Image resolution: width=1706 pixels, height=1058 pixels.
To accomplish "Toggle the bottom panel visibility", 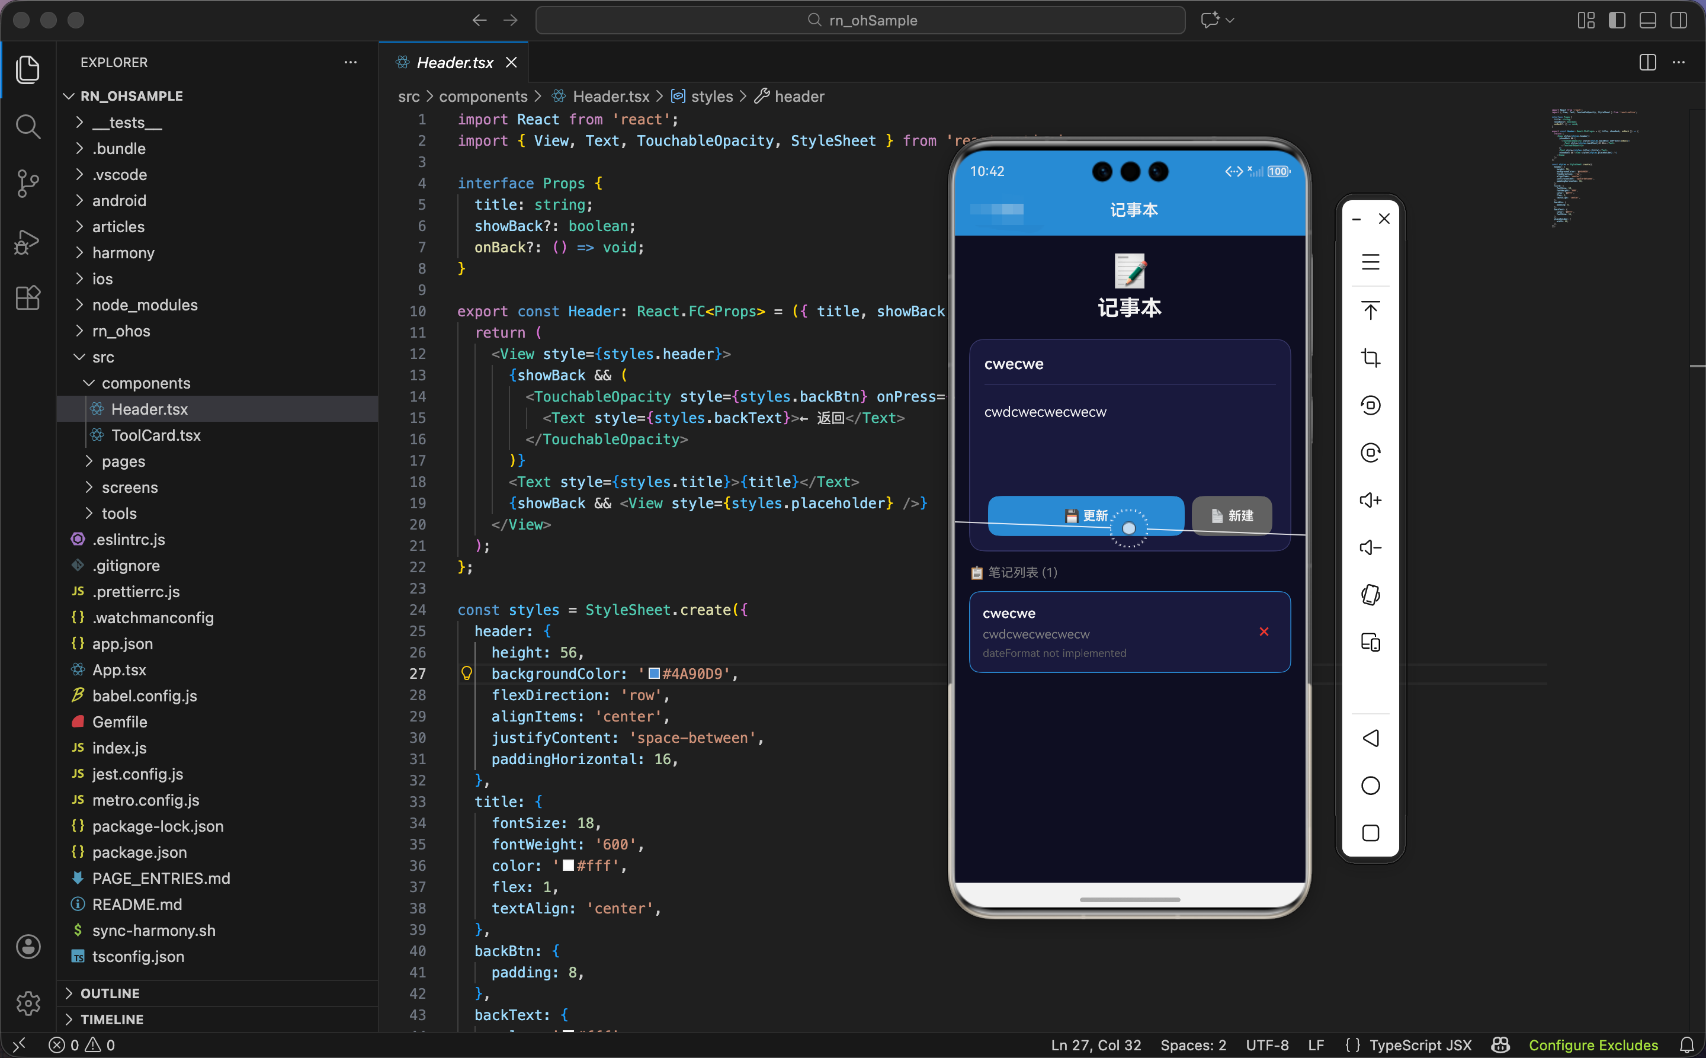I will point(1647,20).
